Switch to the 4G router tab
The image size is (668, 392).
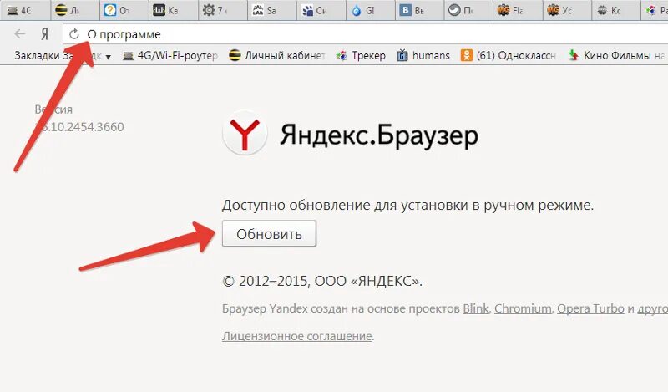pos(25,10)
